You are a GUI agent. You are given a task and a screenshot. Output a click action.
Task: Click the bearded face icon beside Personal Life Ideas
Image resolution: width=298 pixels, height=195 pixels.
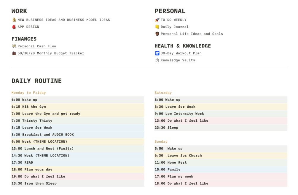pyautogui.click(x=157, y=34)
